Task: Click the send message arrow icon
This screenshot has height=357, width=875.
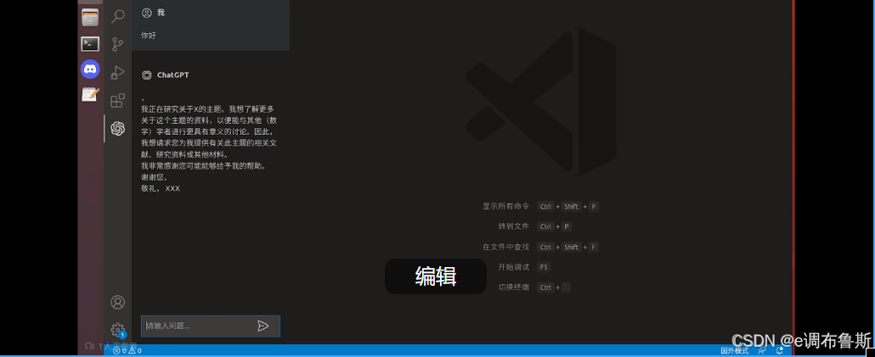Action: point(263,326)
